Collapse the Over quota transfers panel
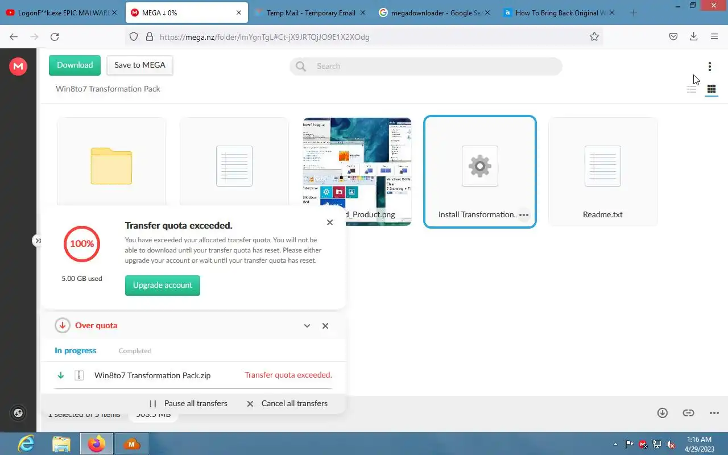Screen dimensions: 728x455 307,326
